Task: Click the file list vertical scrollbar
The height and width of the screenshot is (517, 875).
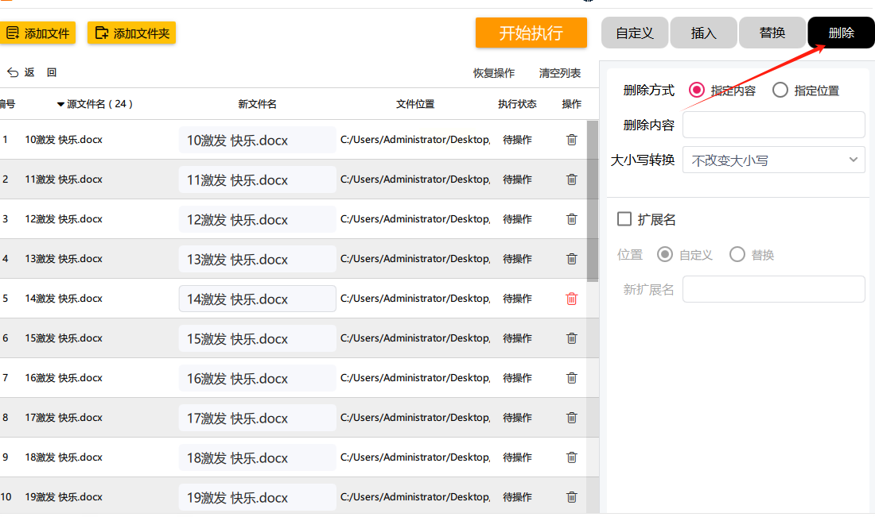Action: coord(593,202)
